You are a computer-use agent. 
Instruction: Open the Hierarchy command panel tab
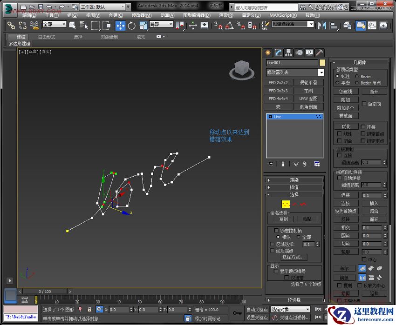tap(289, 53)
